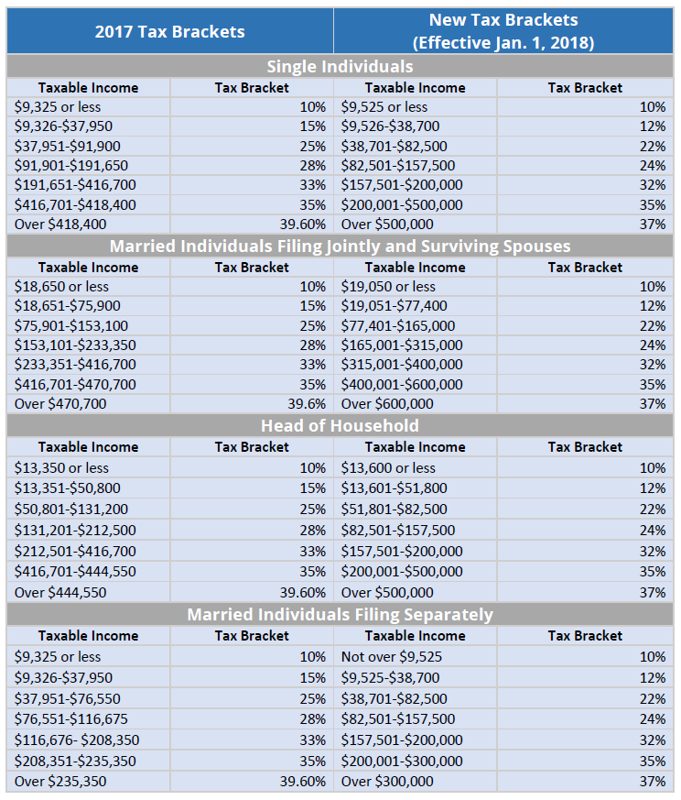This screenshot has height=800, width=681.
Task: Click the 'Over $470,700' income cell
Action: (60, 403)
